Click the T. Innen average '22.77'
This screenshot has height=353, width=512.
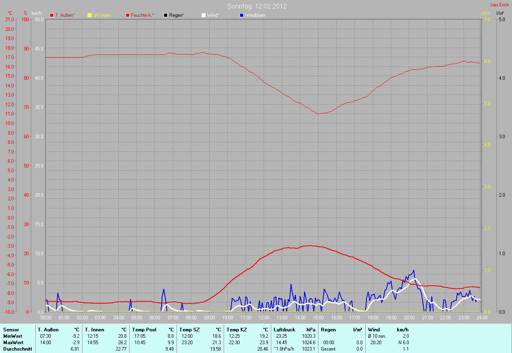click(x=121, y=349)
